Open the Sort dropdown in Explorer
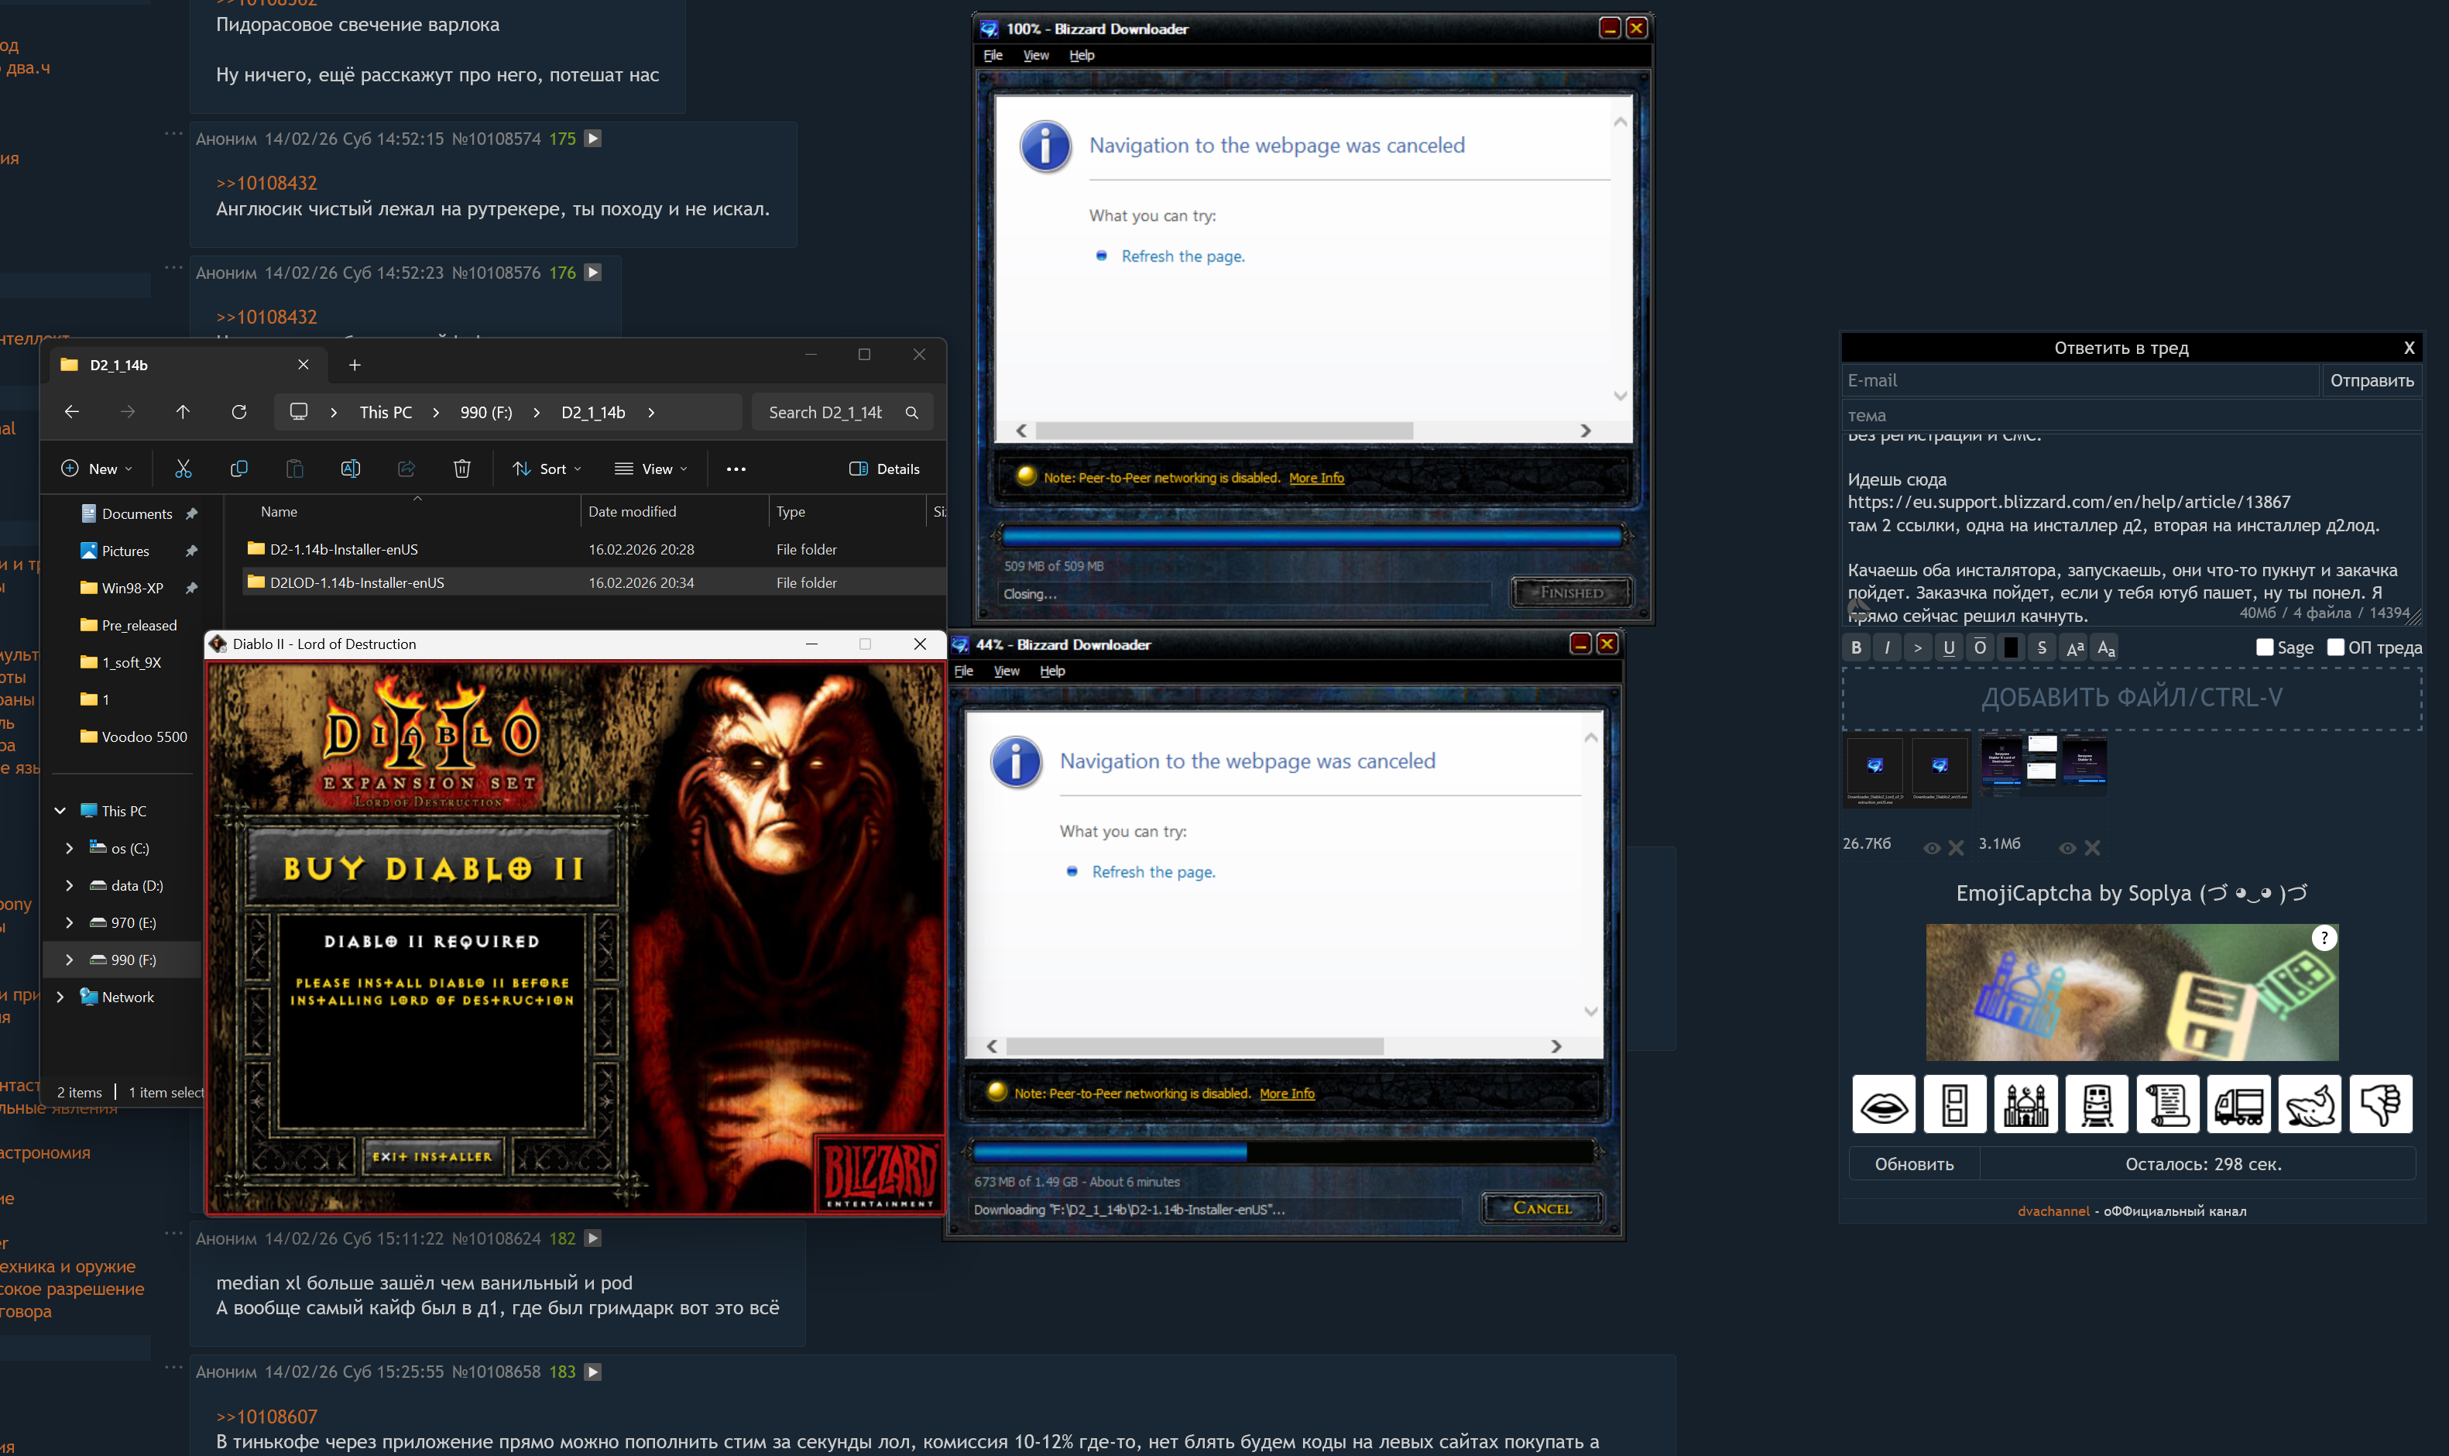2449x1456 pixels. (x=547, y=469)
